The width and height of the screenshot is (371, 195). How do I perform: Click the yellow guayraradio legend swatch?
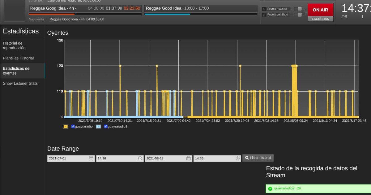coord(66,126)
